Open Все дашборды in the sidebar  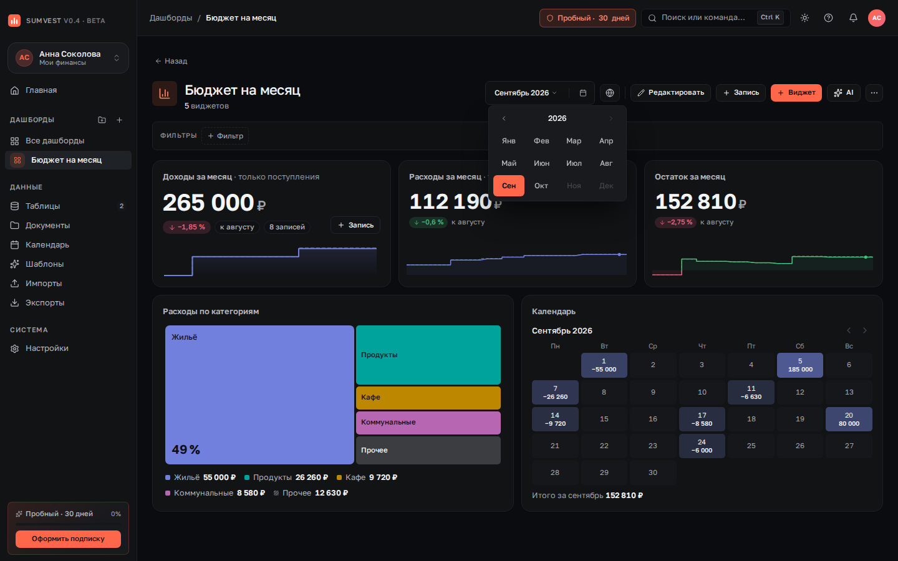coord(68,141)
